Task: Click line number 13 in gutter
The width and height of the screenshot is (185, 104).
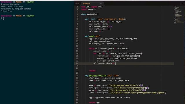Action: tap(77, 36)
